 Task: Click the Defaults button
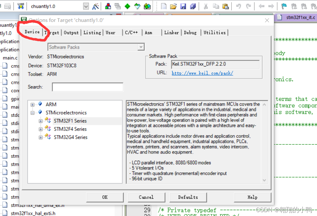(188, 197)
